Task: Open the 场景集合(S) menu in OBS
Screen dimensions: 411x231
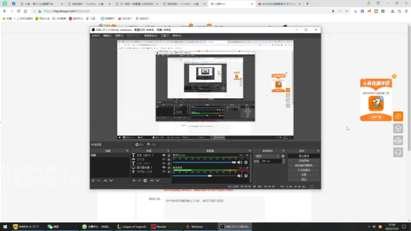Action: 151,35
